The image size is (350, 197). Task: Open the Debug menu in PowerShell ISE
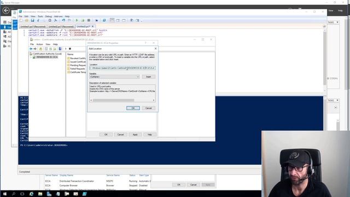click(x=49, y=16)
